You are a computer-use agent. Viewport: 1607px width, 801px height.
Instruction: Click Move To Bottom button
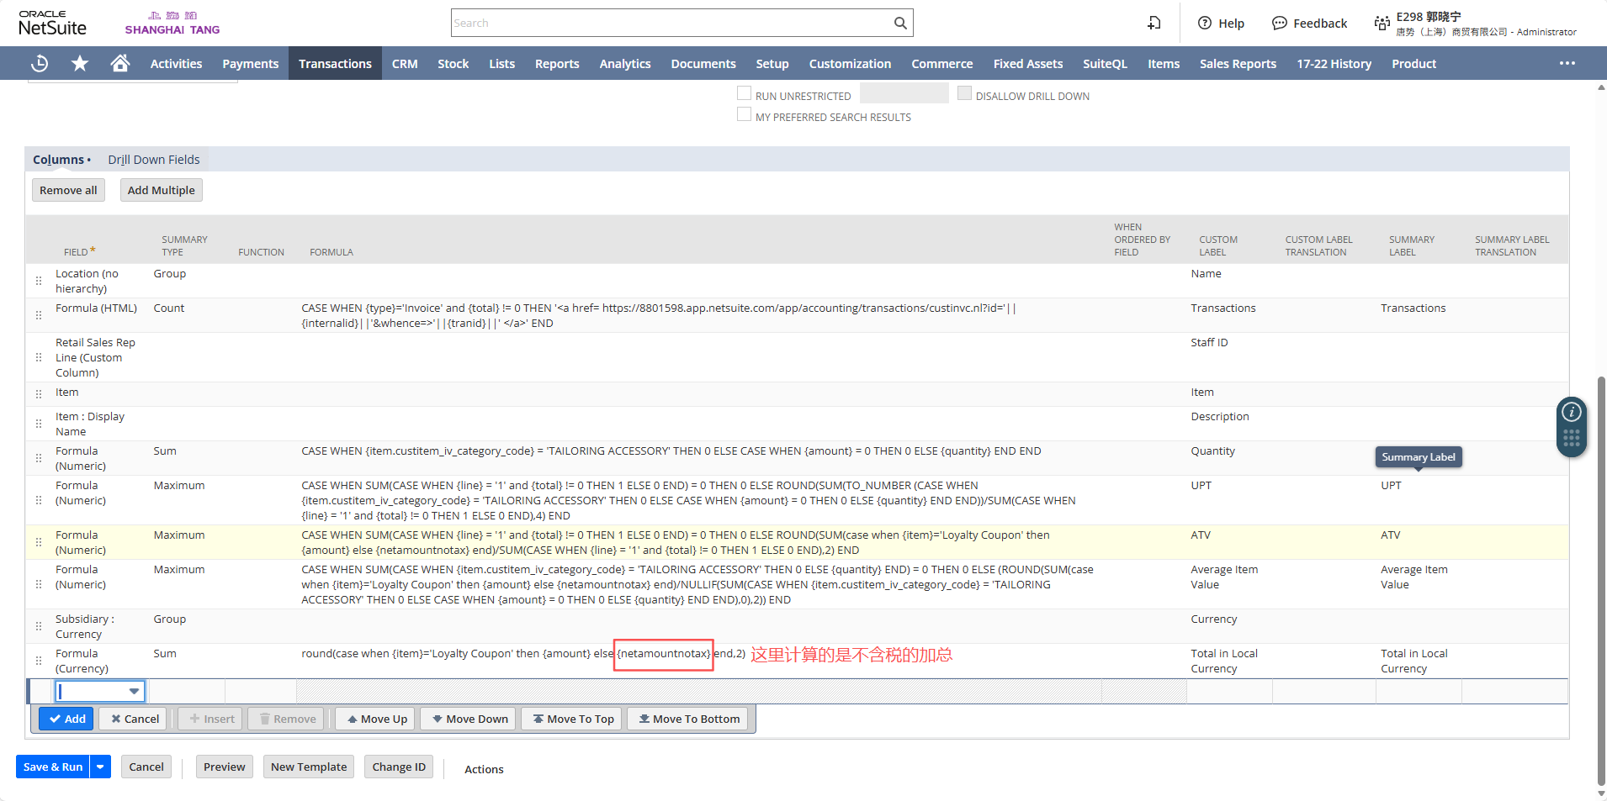(688, 719)
